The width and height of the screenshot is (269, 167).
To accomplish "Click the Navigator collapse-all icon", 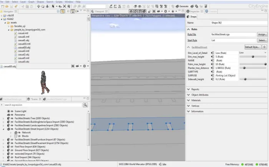I will (x=58, y=11).
